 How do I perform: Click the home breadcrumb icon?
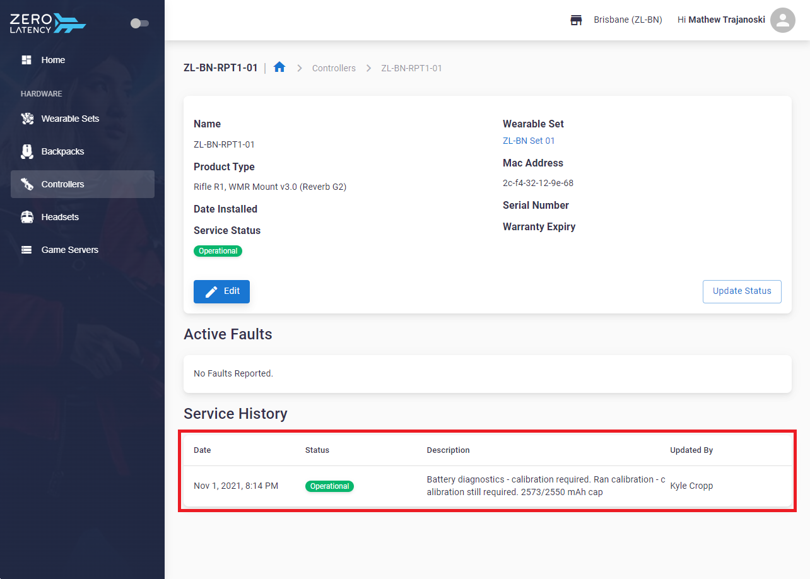click(279, 67)
